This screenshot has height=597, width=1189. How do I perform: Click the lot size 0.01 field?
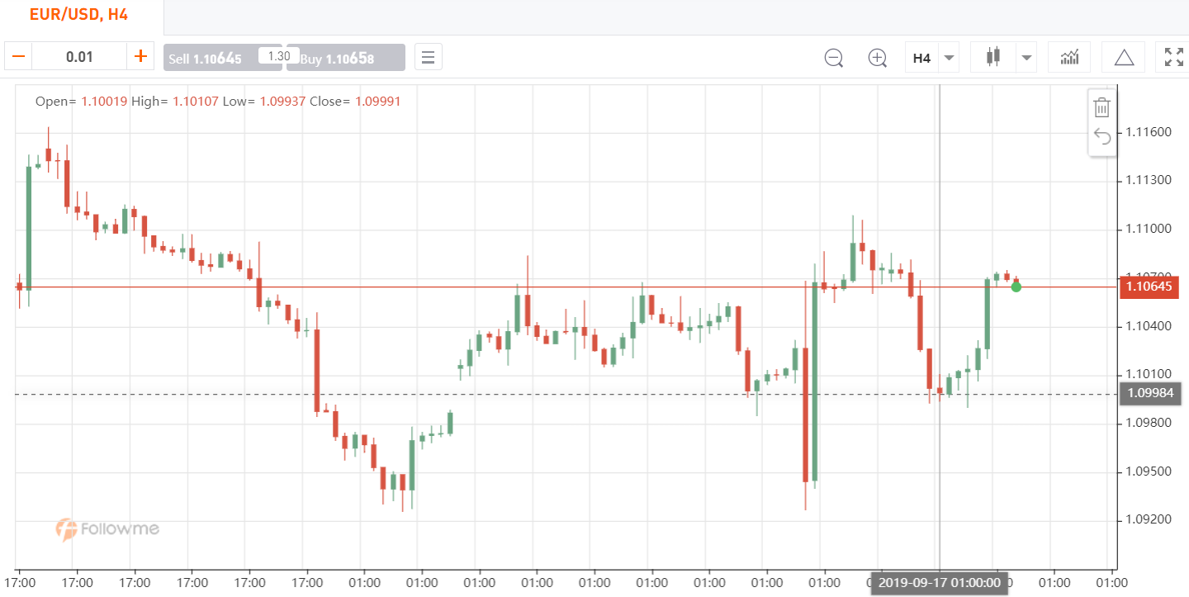click(80, 57)
